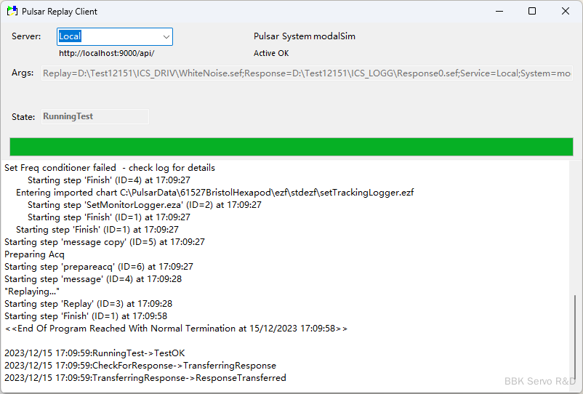
Task: Focus the Args text field
Action: 307,73
